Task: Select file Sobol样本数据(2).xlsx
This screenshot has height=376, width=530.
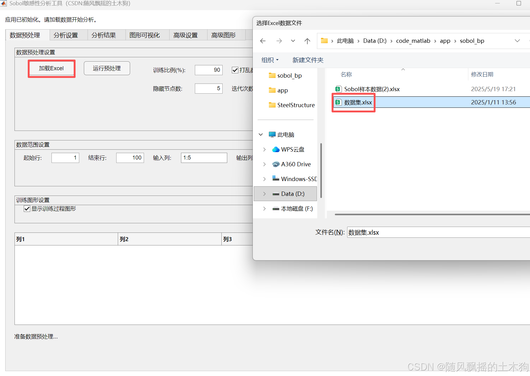Action: [x=372, y=89]
